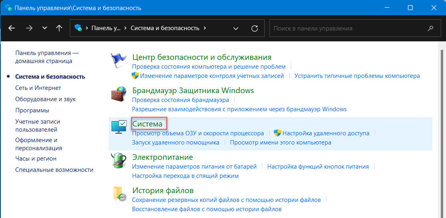Go up one level with the up arrow
The height and width of the screenshot is (218, 446).
click(x=59, y=28)
